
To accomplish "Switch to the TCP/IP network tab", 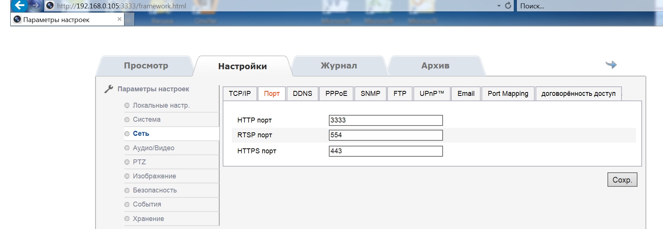I will (239, 94).
